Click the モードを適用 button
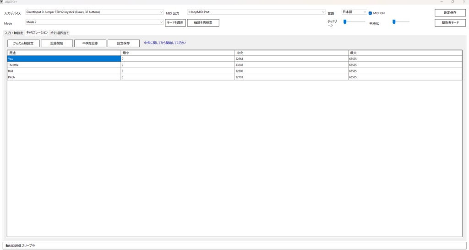469x250 pixels. coord(175,23)
